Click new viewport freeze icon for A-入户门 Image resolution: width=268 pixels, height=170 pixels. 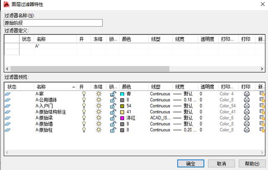(x=262, y=106)
